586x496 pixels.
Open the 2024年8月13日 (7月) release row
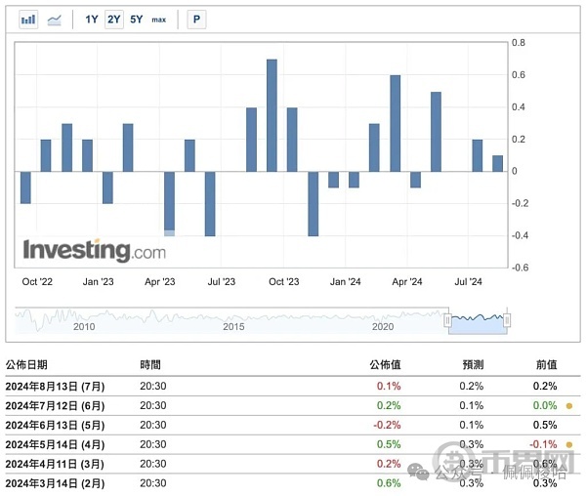(x=58, y=387)
